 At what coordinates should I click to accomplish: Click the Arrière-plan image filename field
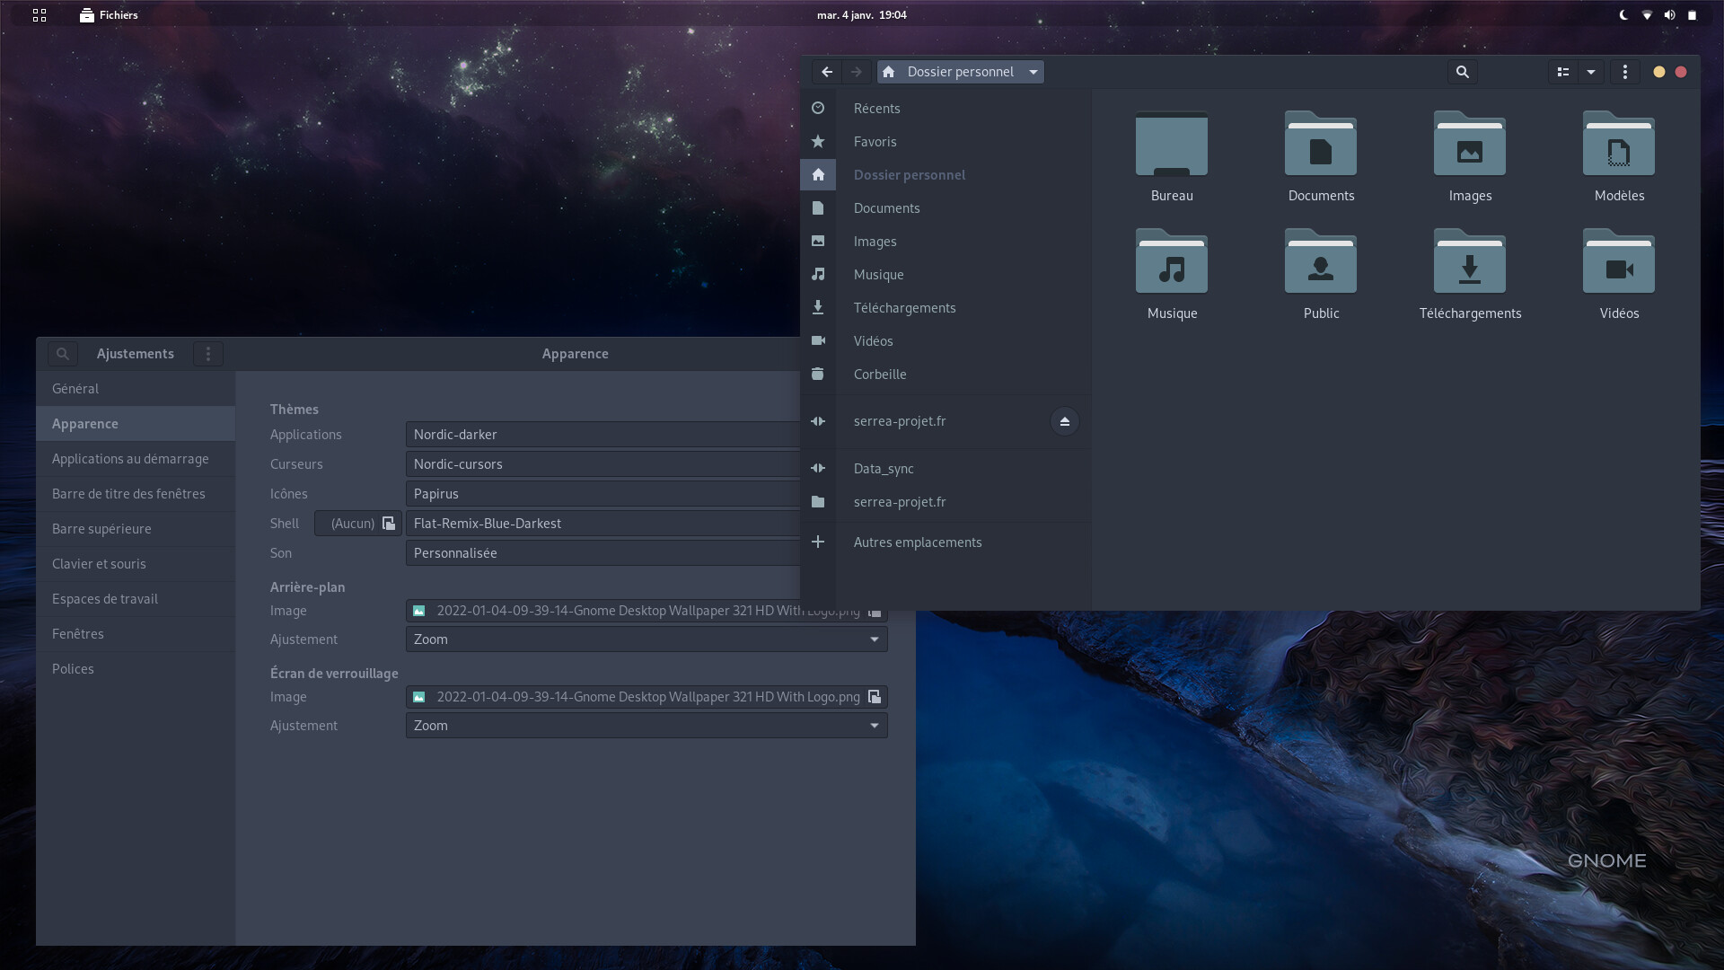[x=646, y=610]
